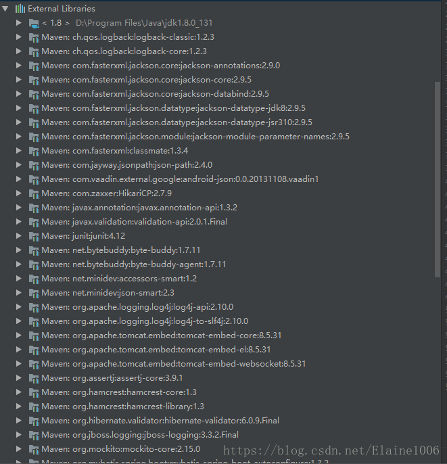Click library icon for logback-classic:1.2.3
Screen dimensions: 447x464
click(x=34, y=37)
